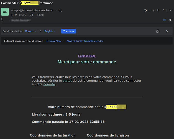Toggle the flag on this email
Screen dimensions: 174x139
tap(16, 15)
